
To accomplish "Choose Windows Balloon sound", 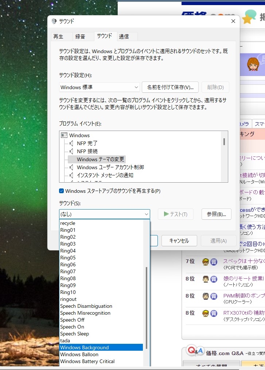I will pyautogui.click(x=101, y=354).
